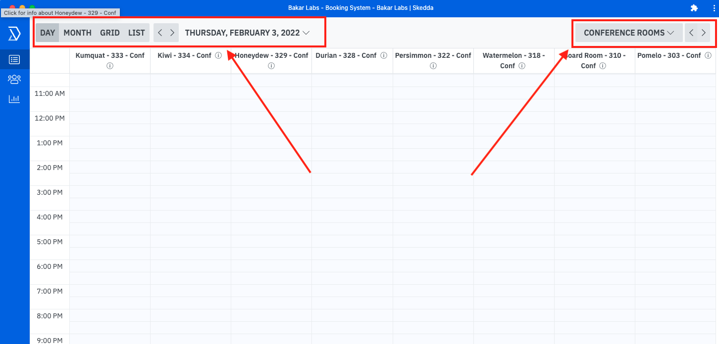The height and width of the screenshot is (344, 719).
Task: Click the Durian - 328 - Conf header
Action: coord(346,55)
